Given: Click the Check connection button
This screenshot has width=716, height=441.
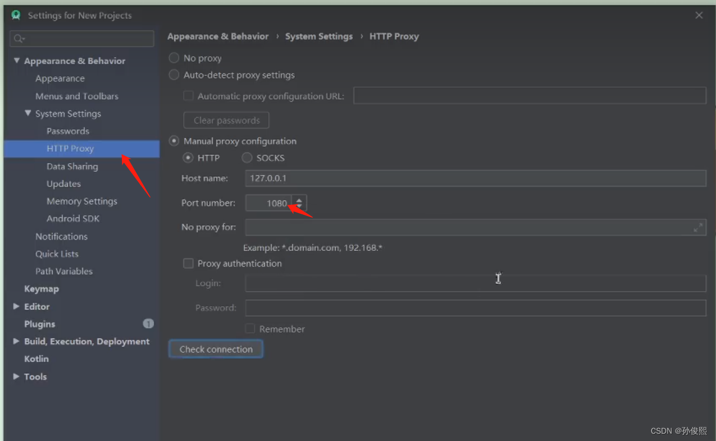Looking at the screenshot, I should (216, 349).
